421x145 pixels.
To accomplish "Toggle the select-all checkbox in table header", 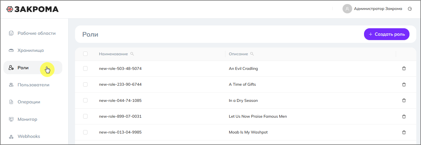I will click(85, 54).
